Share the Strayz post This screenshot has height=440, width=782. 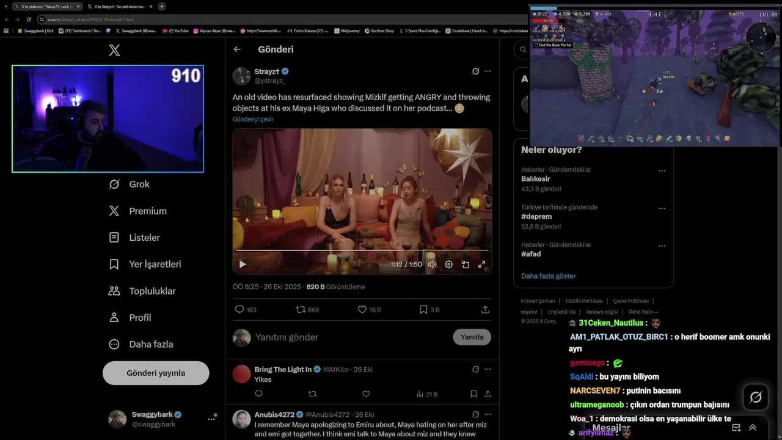485,310
